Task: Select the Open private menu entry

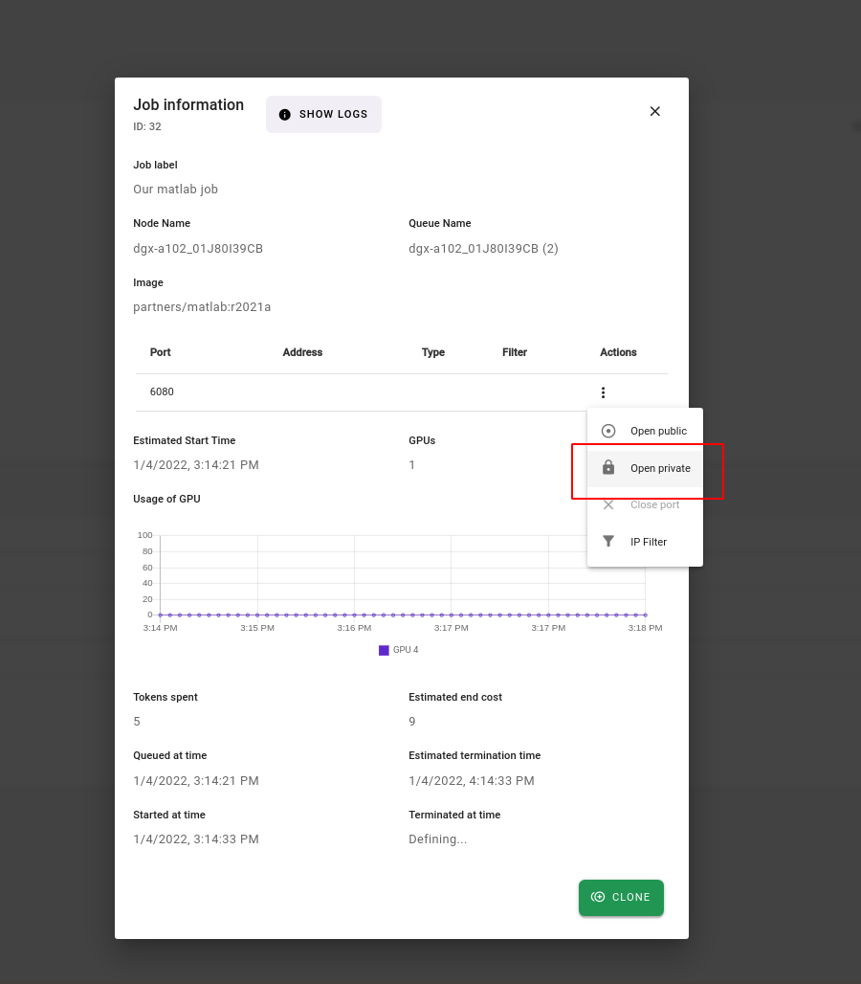Action: [x=659, y=468]
